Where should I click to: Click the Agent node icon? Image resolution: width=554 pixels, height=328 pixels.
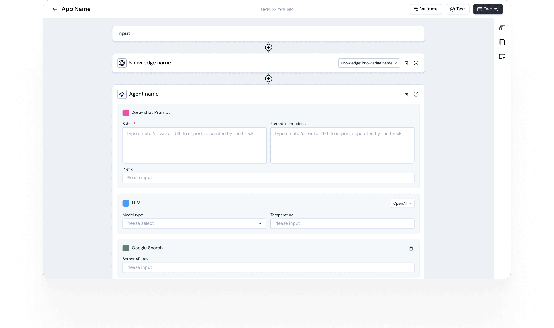tap(122, 94)
